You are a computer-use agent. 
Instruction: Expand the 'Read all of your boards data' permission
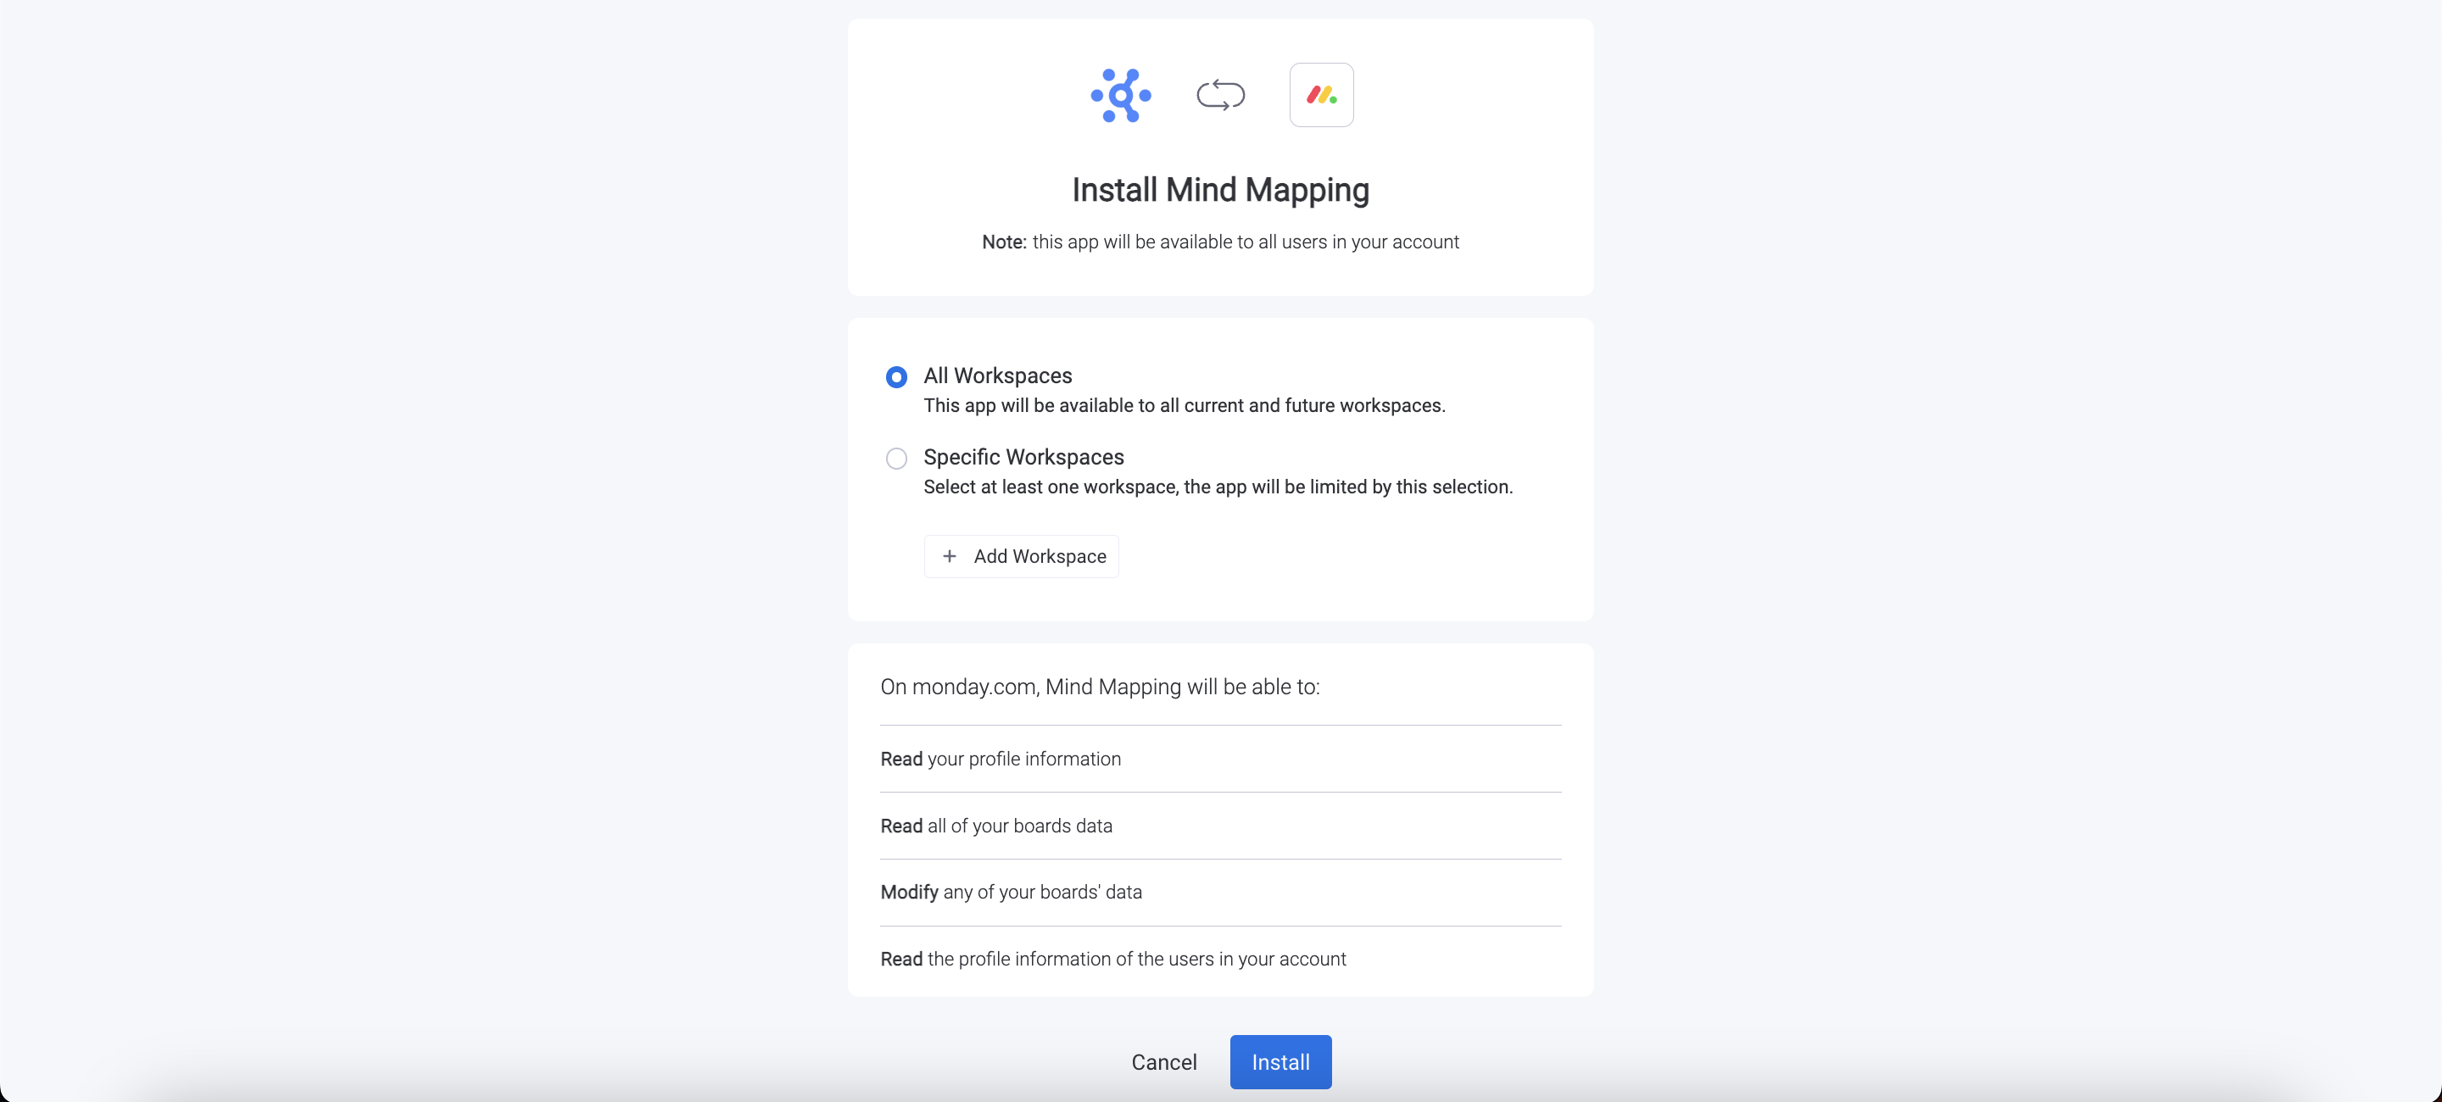point(995,826)
